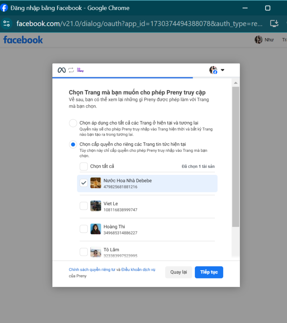Check the Viet Le page checkbox

(x=84, y=206)
